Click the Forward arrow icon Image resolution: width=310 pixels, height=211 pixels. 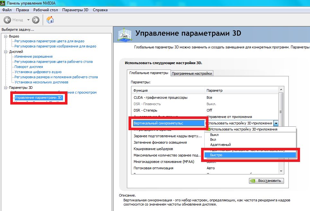(x=36, y=20)
